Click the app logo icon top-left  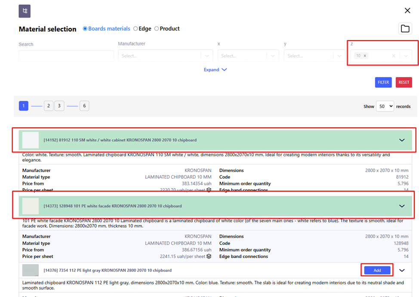25,11
